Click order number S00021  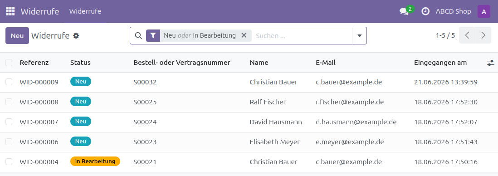click(145, 162)
